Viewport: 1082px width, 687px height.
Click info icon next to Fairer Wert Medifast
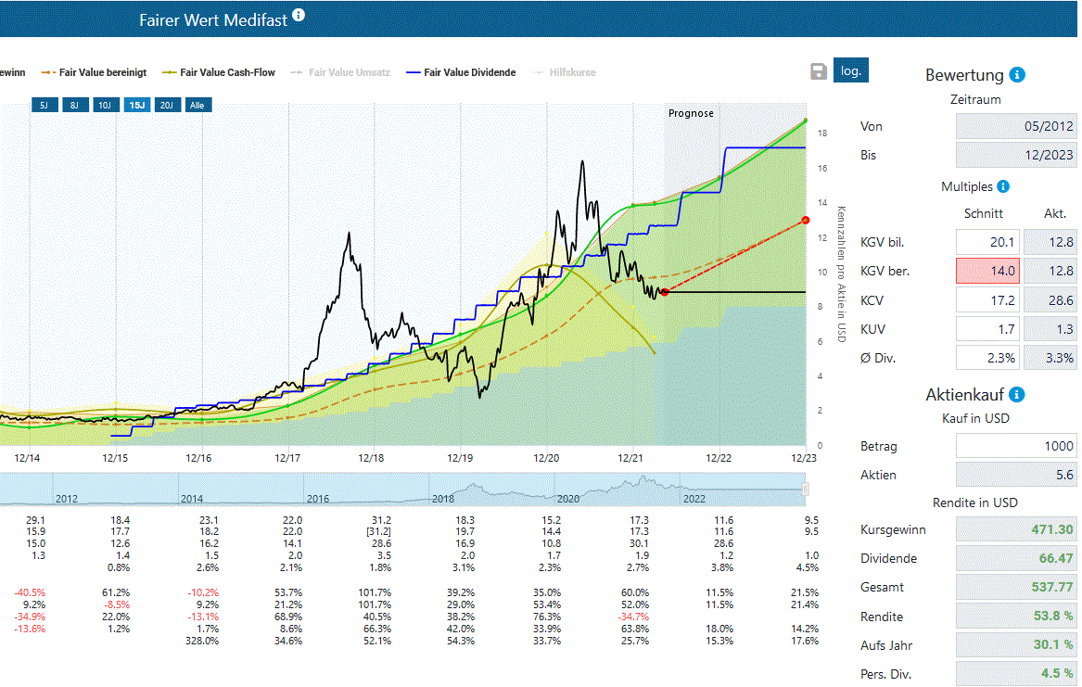click(298, 16)
